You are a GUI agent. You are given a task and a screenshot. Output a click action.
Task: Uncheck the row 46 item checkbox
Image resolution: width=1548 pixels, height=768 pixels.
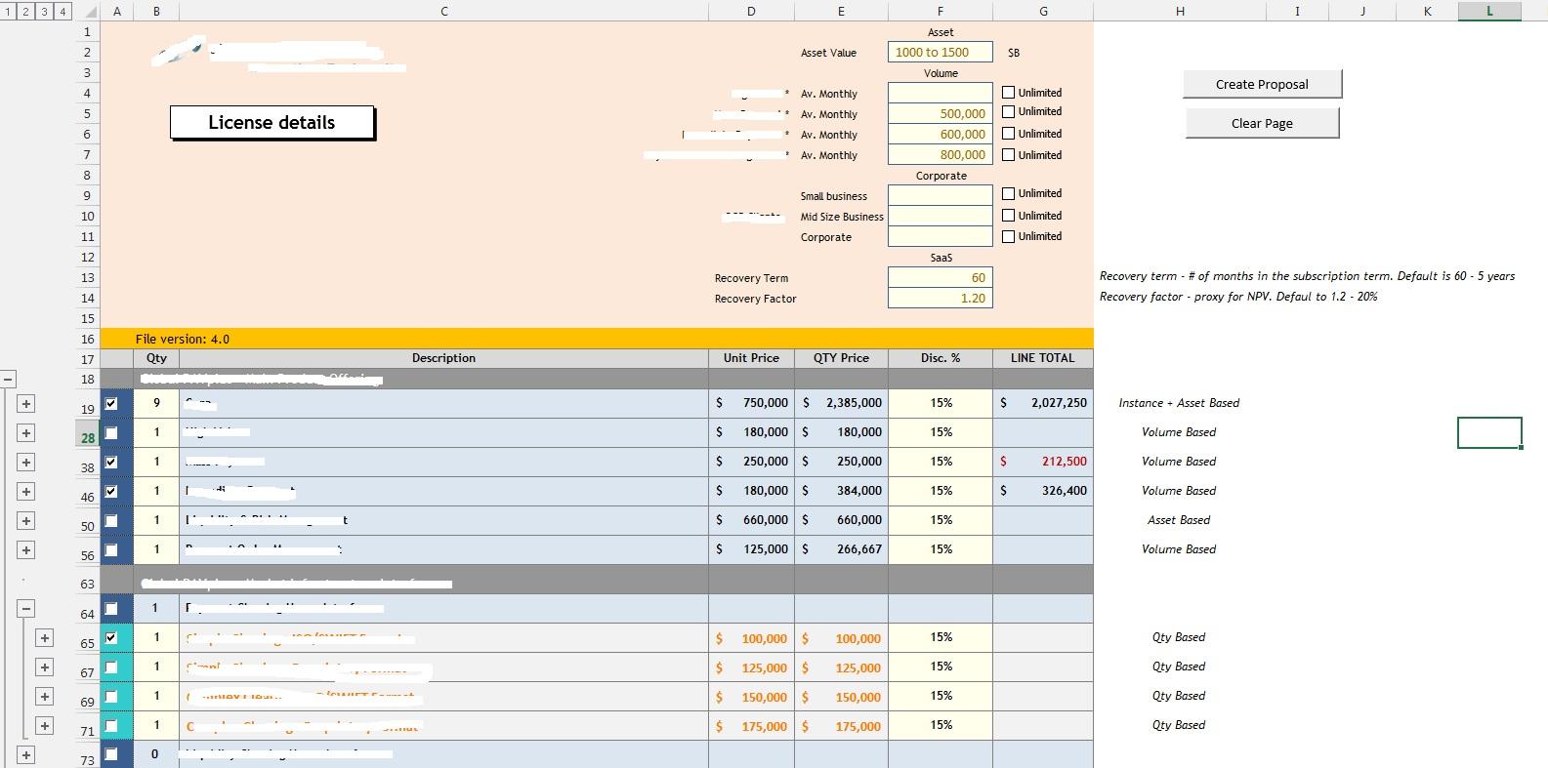coord(111,491)
